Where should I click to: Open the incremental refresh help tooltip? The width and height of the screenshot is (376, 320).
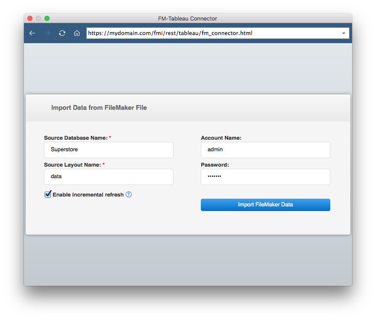coord(129,194)
